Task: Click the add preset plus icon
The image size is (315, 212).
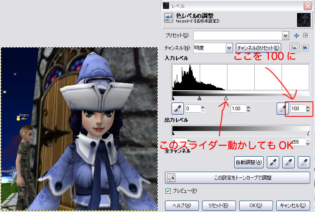Action: [296, 35]
